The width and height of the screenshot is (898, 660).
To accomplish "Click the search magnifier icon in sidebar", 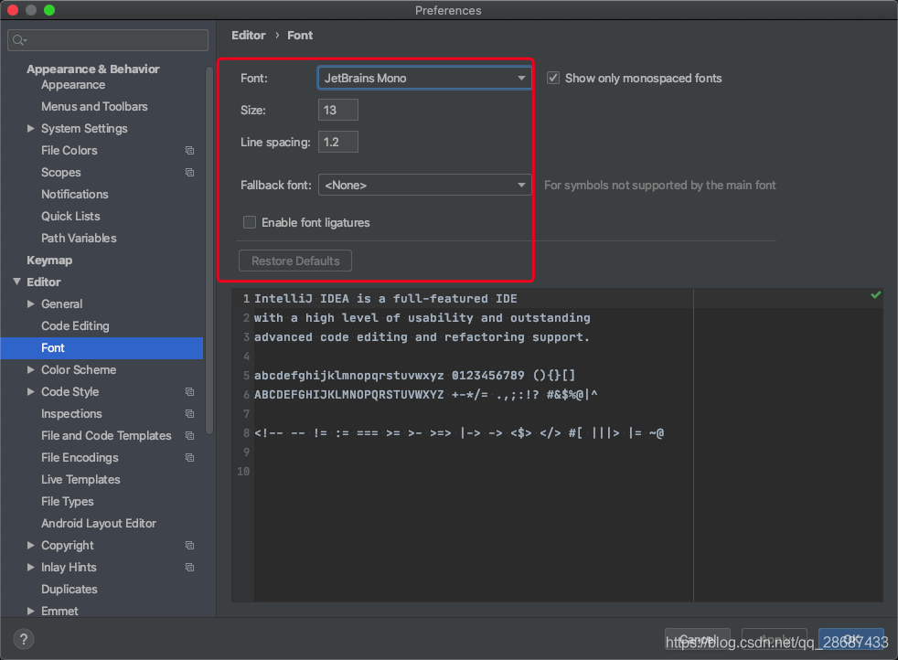I will [x=19, y=40].
